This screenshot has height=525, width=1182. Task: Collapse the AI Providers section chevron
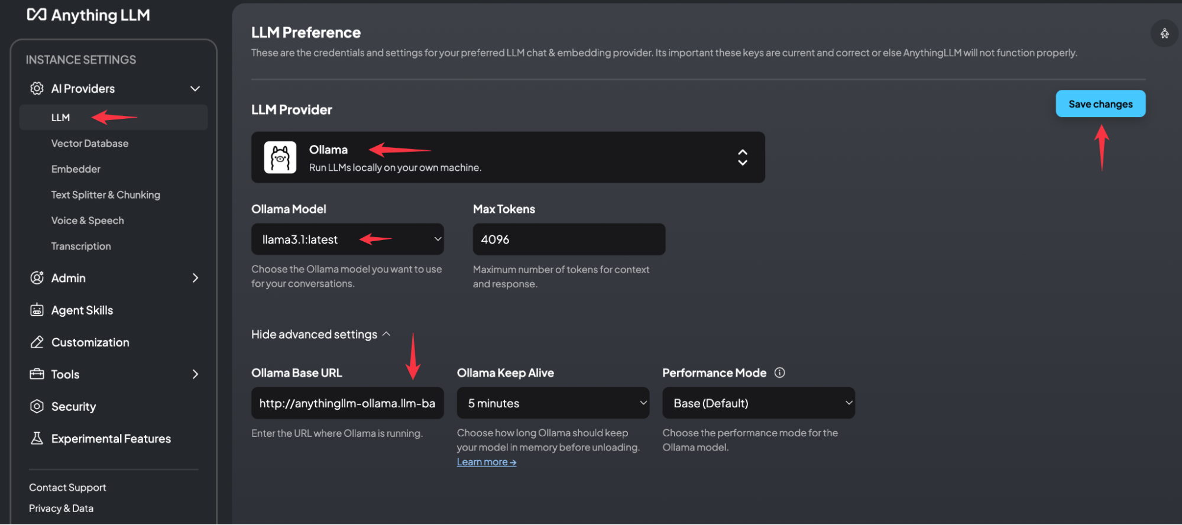click(195, 89)
